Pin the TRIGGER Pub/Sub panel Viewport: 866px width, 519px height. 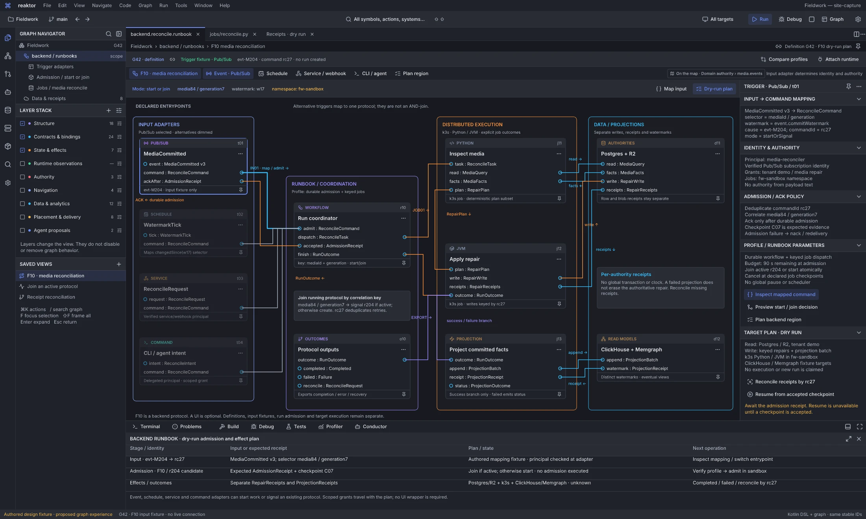[x=849, y=86]
